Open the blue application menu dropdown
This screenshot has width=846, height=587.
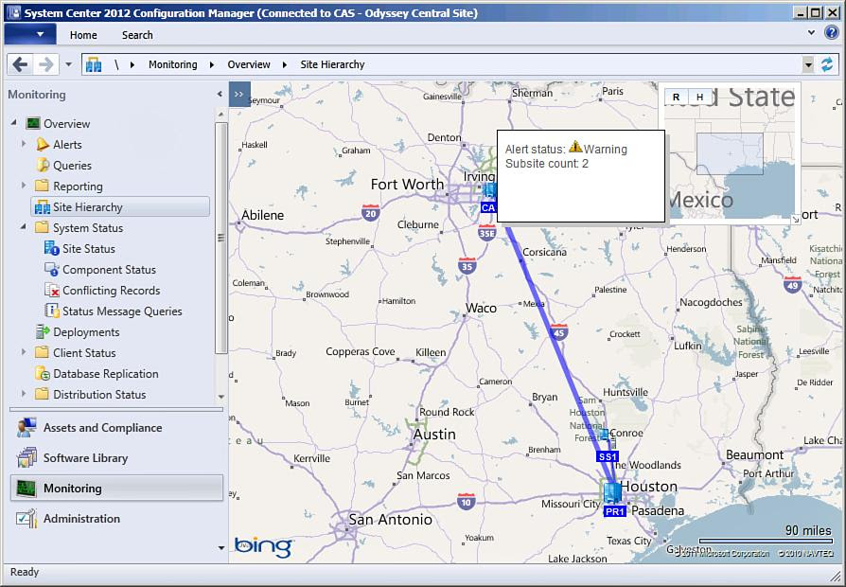30,35
